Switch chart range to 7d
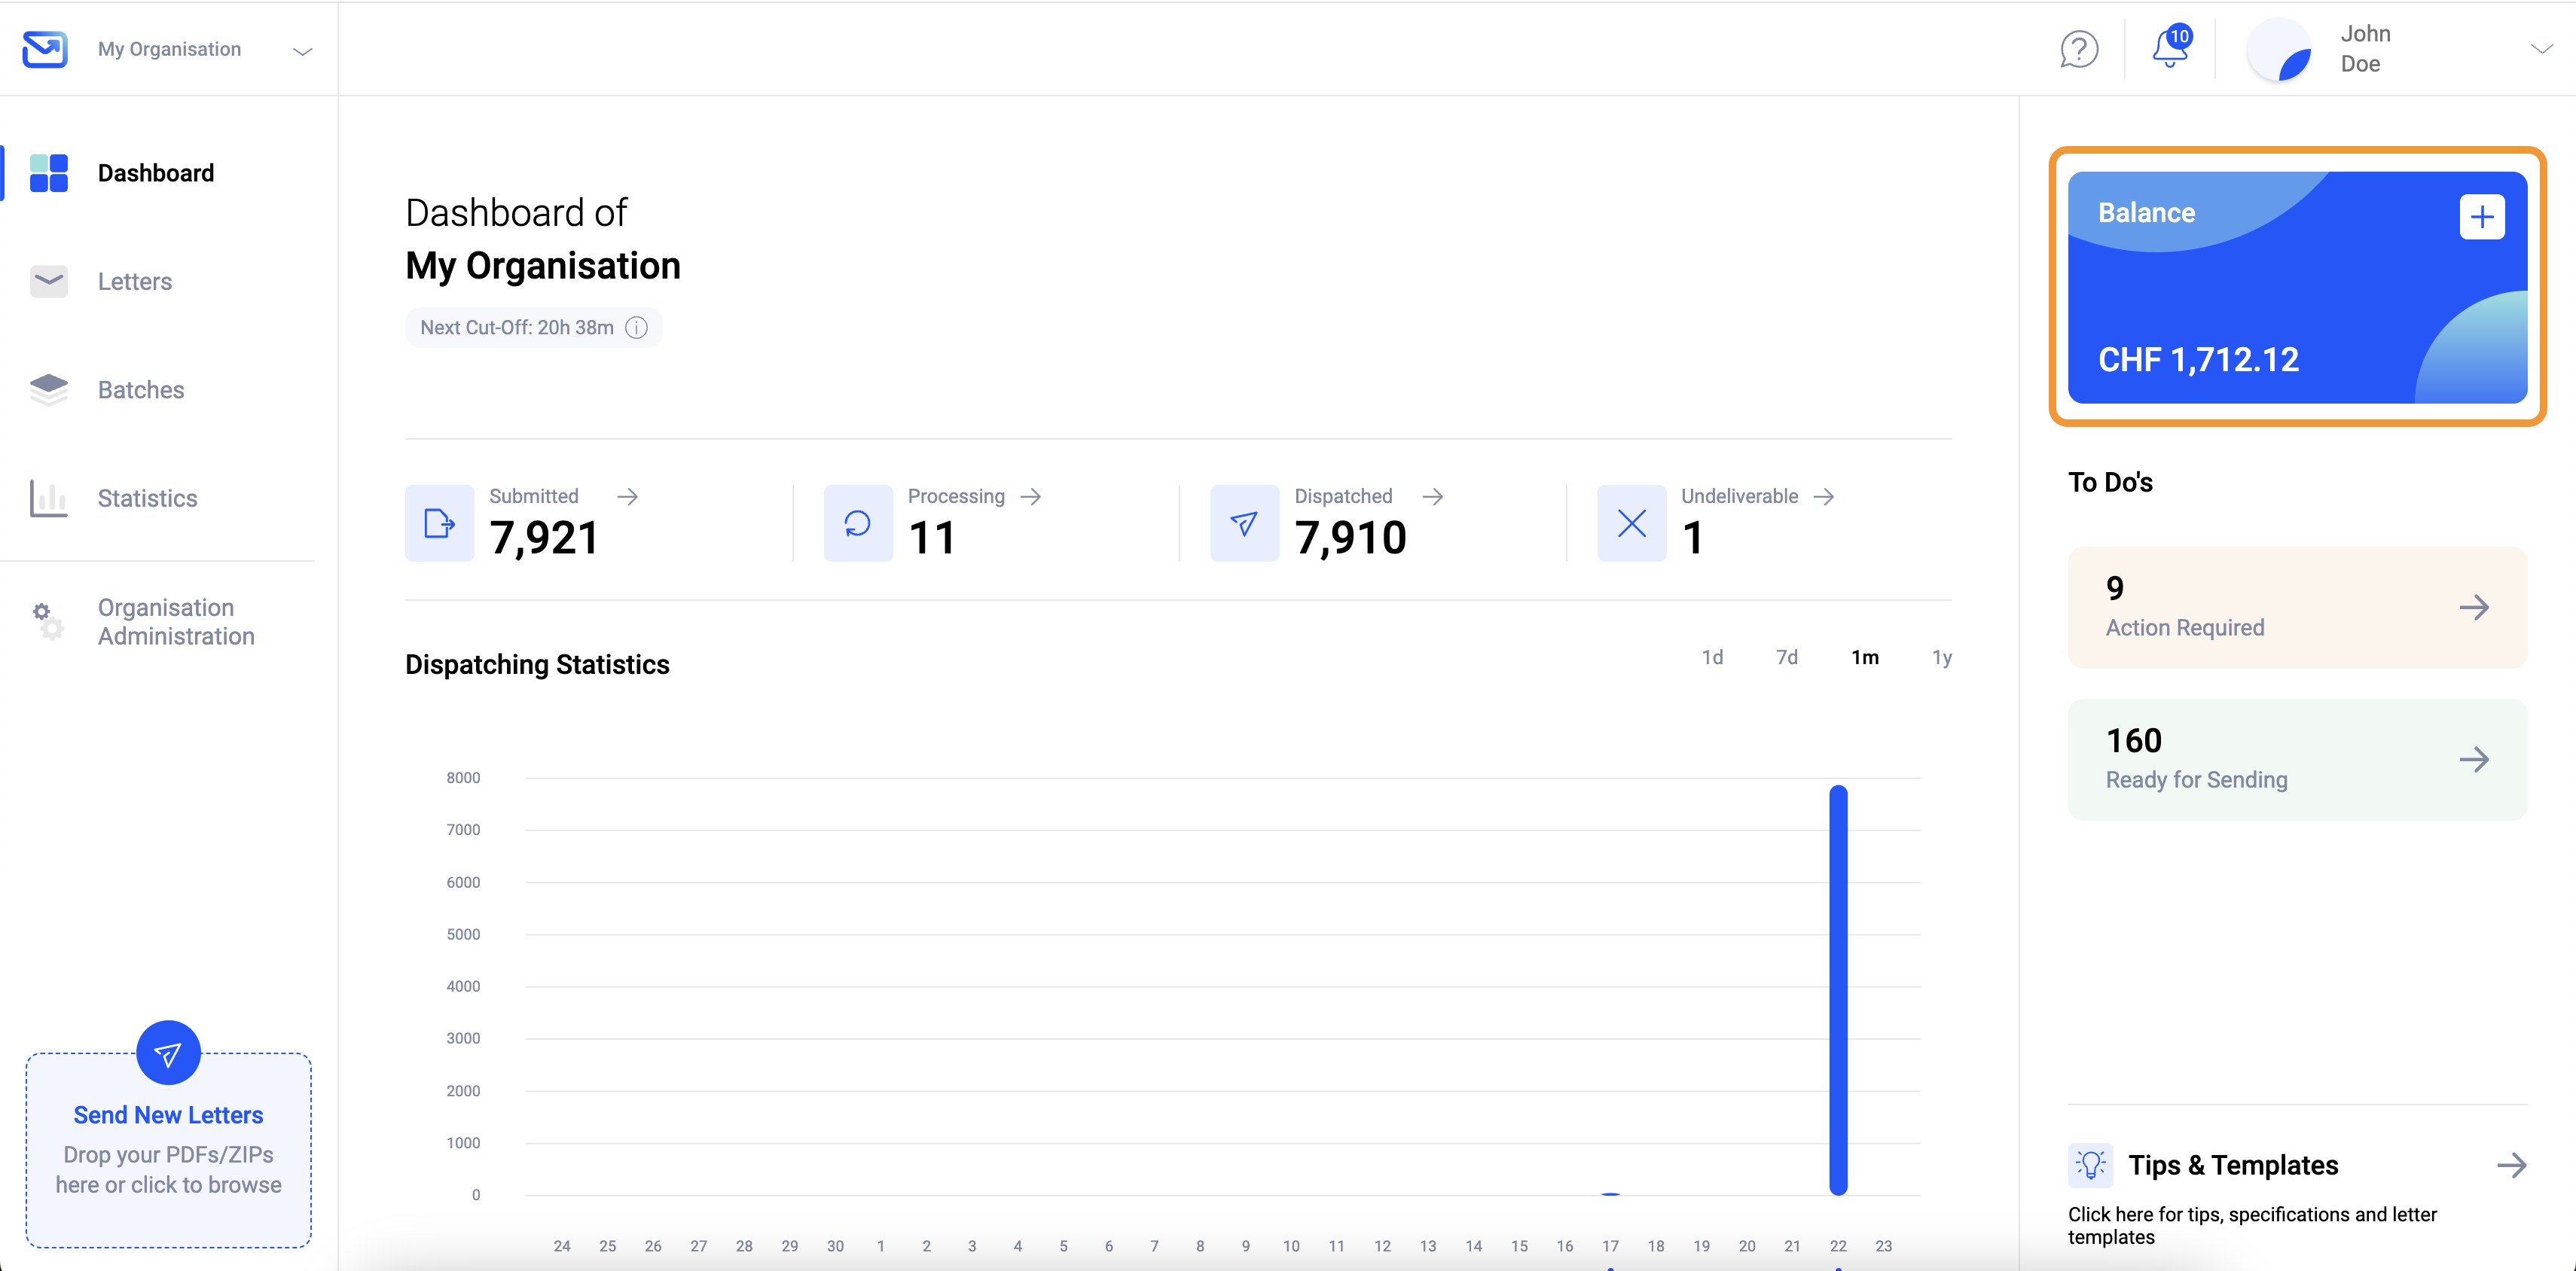 point(1787,657)
